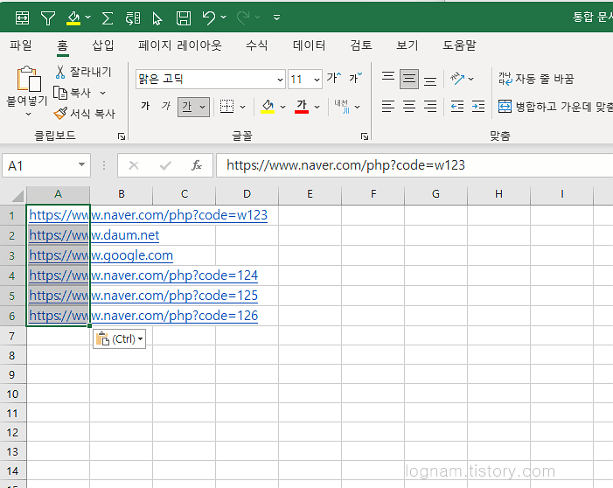613x488 pixels.
Task: Toggle underline 가 formatting
Action: [x=187, y=107]
